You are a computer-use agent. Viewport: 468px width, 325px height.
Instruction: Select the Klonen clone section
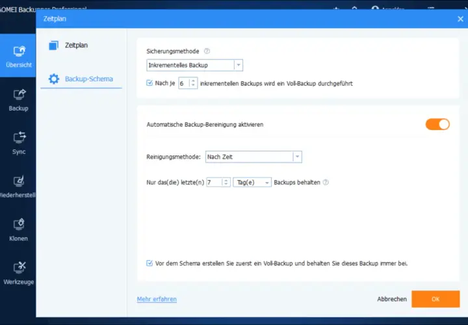tap(18, 230)
